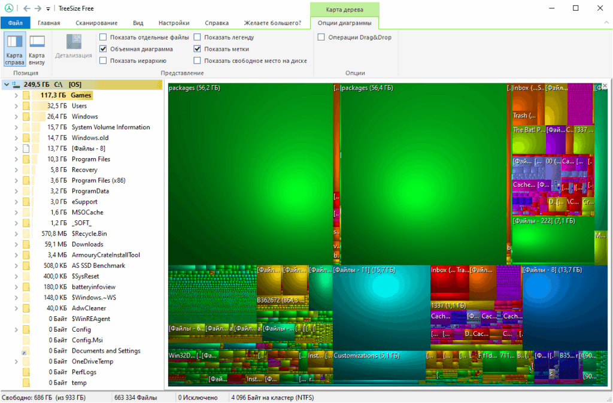
Task: Collapse the C:\ drive node
Action: (5, 84)
